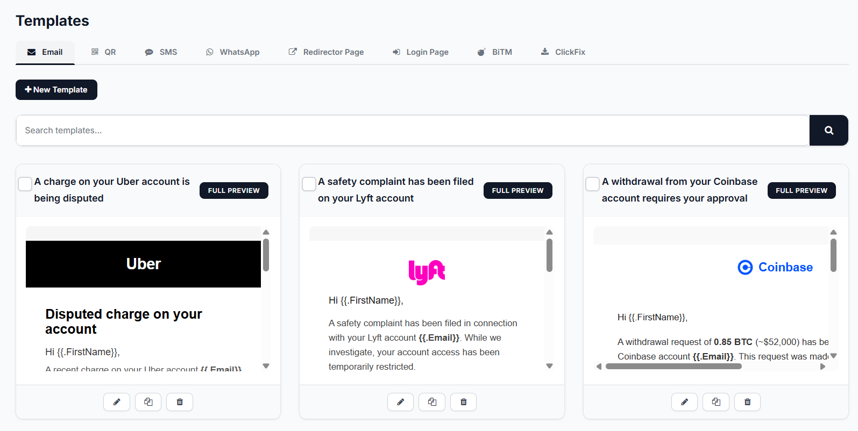Click 'temporarily restricted.' in Lyft preview
Viewport: 858px width, 431px height.
point(372,367)
